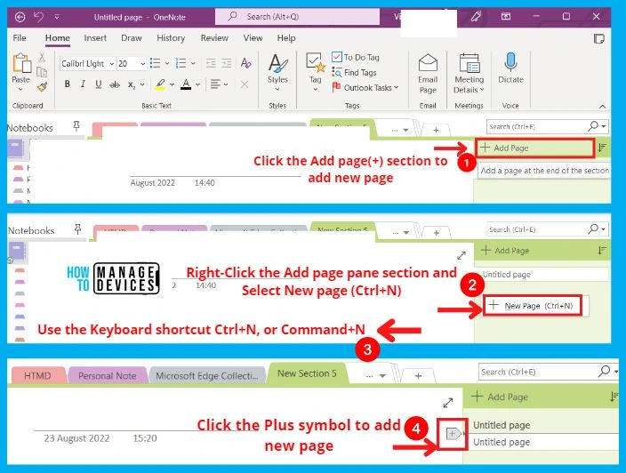
Task: Click the Search (Alt+Q) box
Action: [297, 17]
